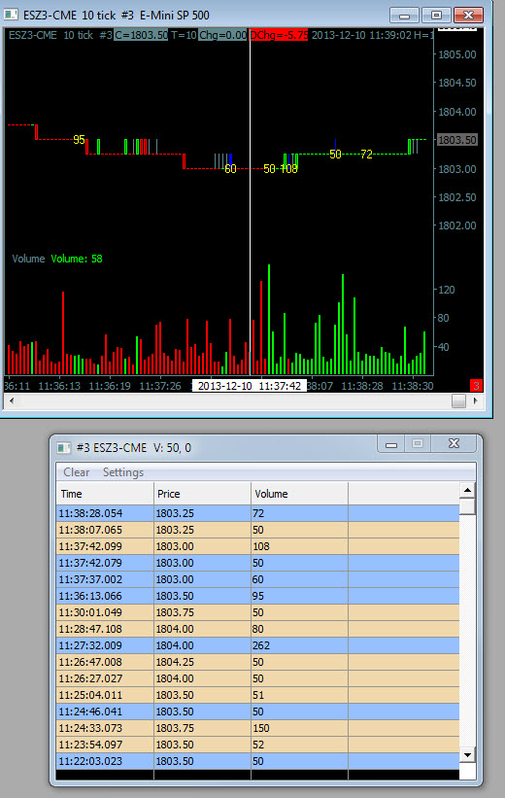
Task: Minimize the #3 ESZ3-CME trade window
Action: (x=391, y=444)
